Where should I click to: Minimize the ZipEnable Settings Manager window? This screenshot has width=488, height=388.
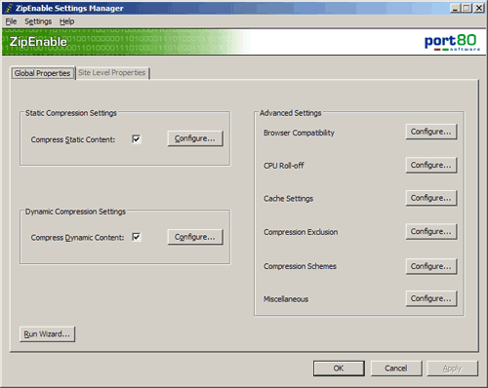click(455, 8)
